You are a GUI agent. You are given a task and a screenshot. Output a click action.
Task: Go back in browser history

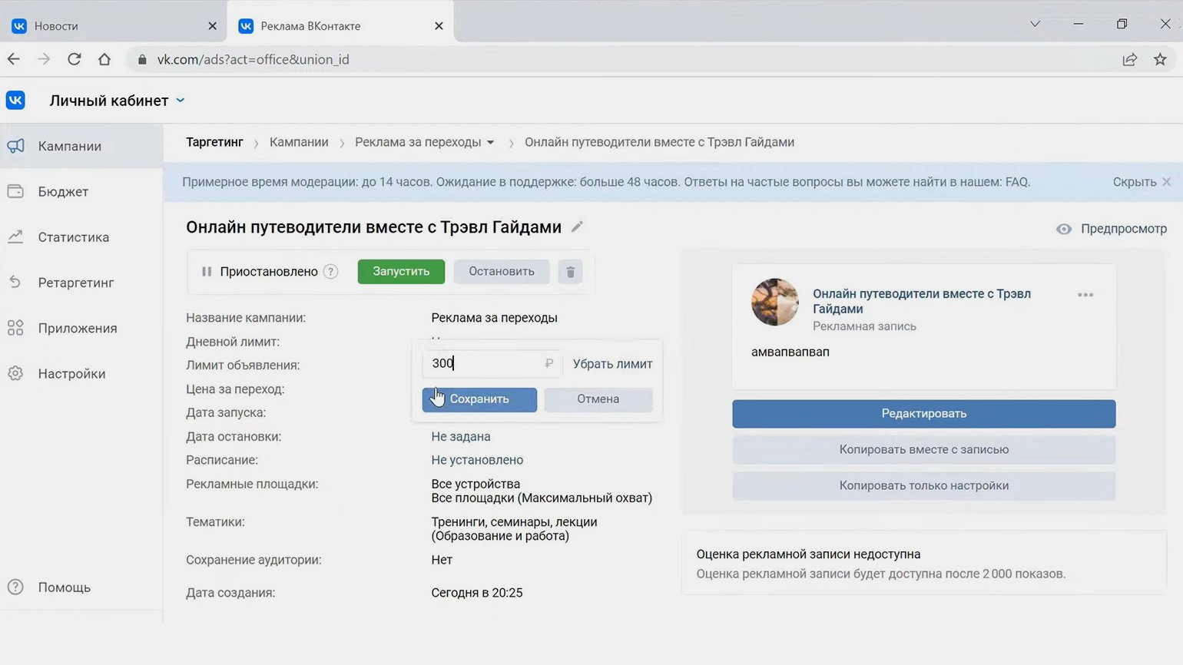point(14,59)
